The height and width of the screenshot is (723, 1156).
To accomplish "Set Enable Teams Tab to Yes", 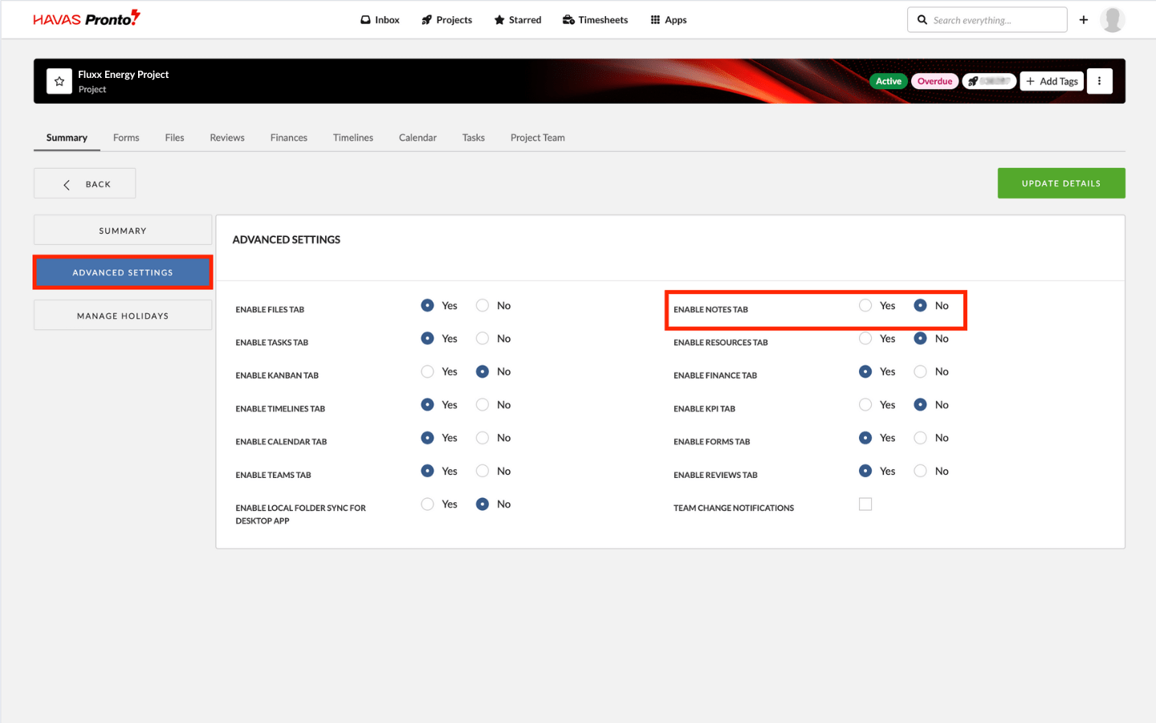I will (x=427, y=471).
